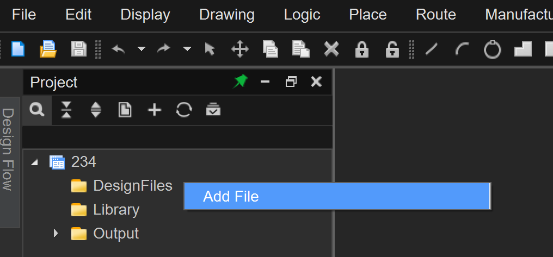
Task: Open the Route menu
Action: pos(435,15)
